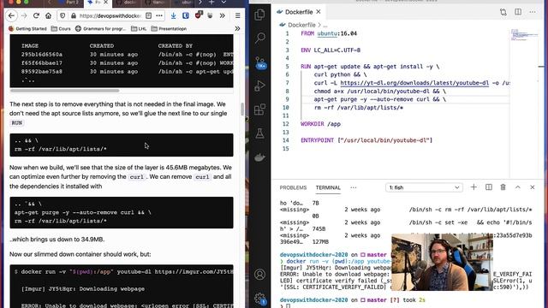The image size is (548, 308).
Task: Show more Firefox toolbar items
Action: click(223, 15)
